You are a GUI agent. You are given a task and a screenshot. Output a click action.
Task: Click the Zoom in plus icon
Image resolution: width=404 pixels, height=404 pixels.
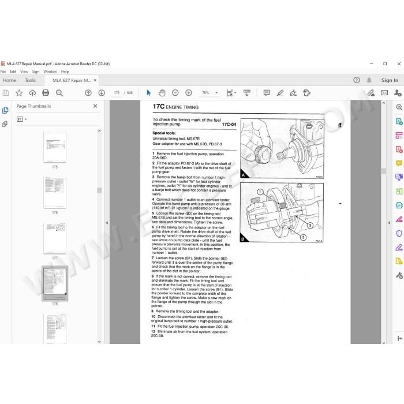point(189,93)
